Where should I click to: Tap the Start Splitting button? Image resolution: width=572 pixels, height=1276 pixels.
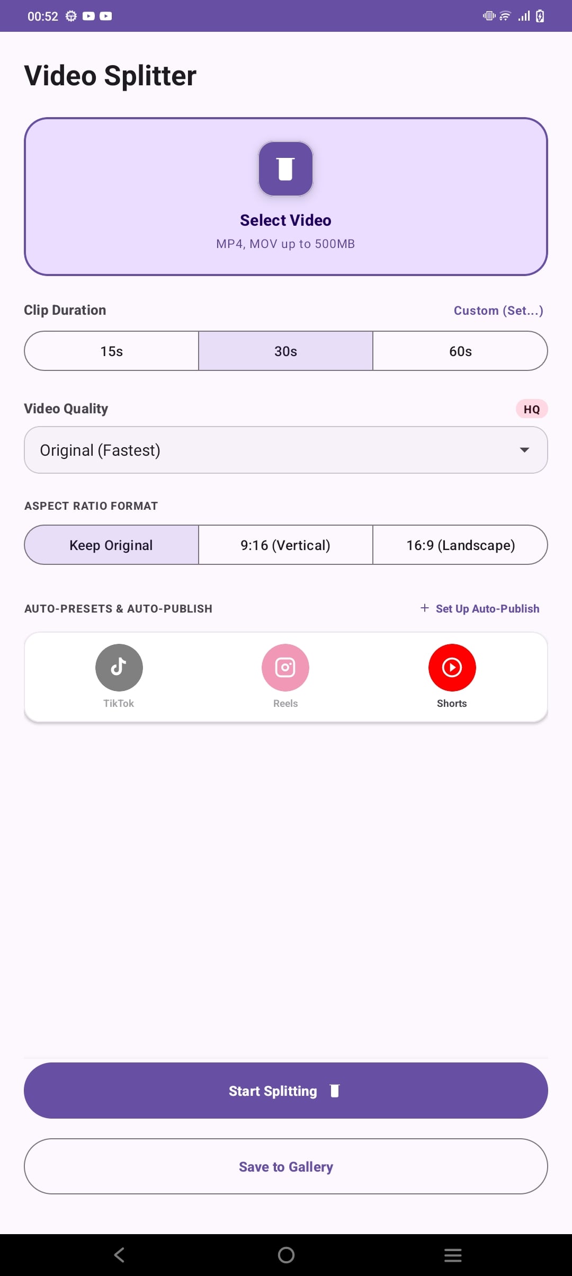coord(286,1091)
